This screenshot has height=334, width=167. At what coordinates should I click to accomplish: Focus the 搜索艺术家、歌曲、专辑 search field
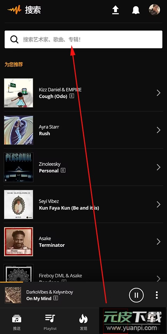click(83, 39)
